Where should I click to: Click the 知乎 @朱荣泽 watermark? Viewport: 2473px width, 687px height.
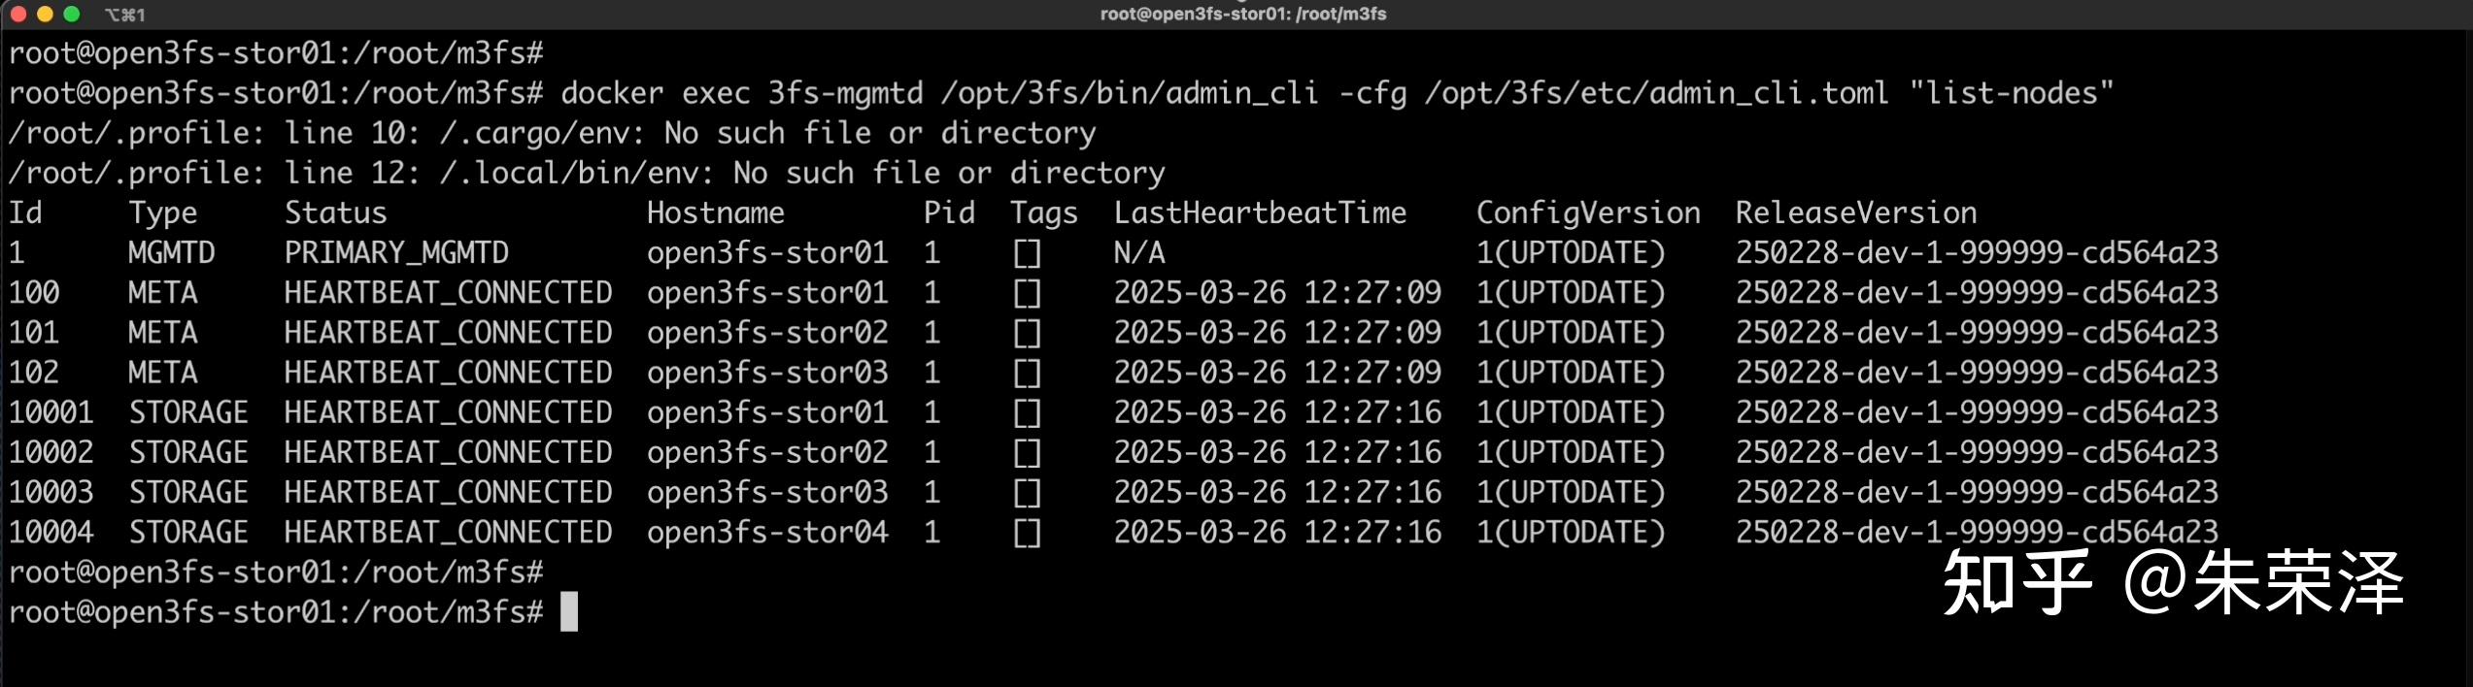[x=2172, y=582]
